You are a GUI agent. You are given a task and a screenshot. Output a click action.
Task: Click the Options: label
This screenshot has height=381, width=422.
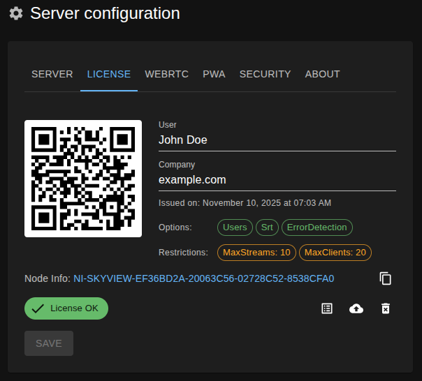coord(175,227)
